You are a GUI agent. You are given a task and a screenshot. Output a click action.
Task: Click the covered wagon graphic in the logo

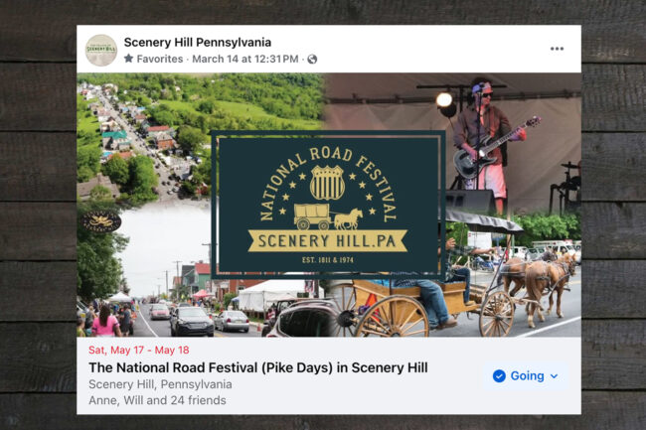(x=312, y=216)
